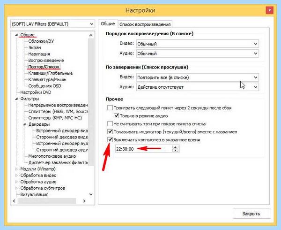Click tree horizontal scrollbar left arrow
Image resolution: width=281 pixels, height=230 pixels.
point(14,201)
